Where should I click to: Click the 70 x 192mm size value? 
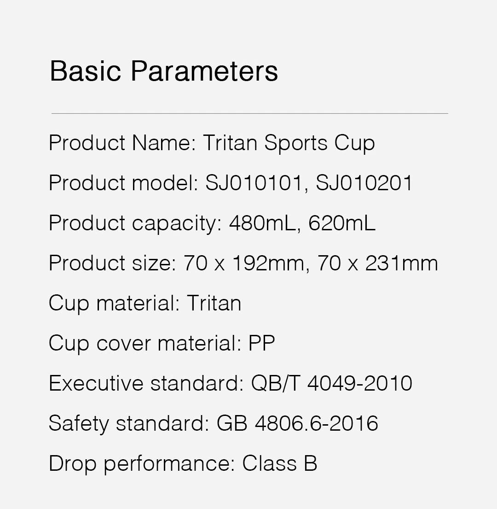[x=244, y=263]
